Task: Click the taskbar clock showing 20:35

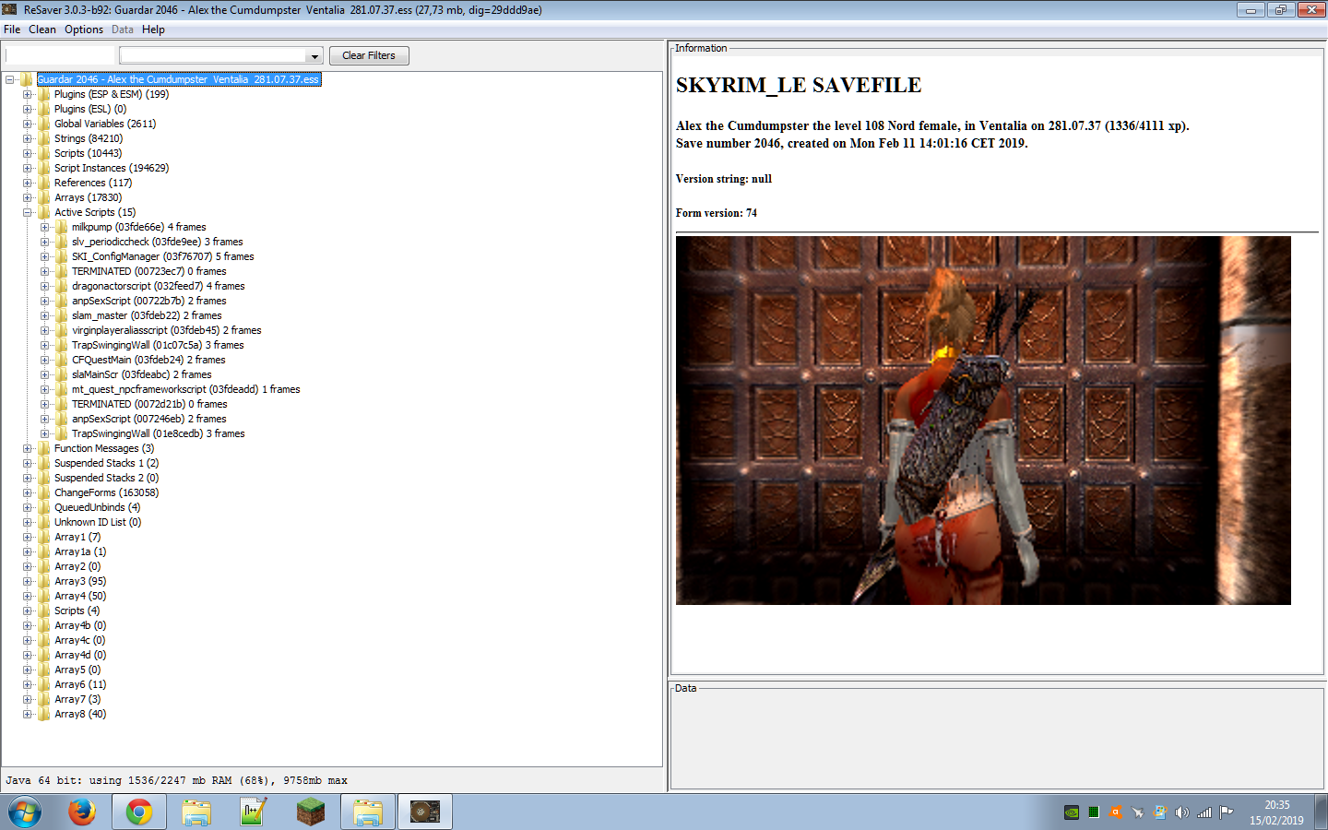Action: pos(1276,812)
